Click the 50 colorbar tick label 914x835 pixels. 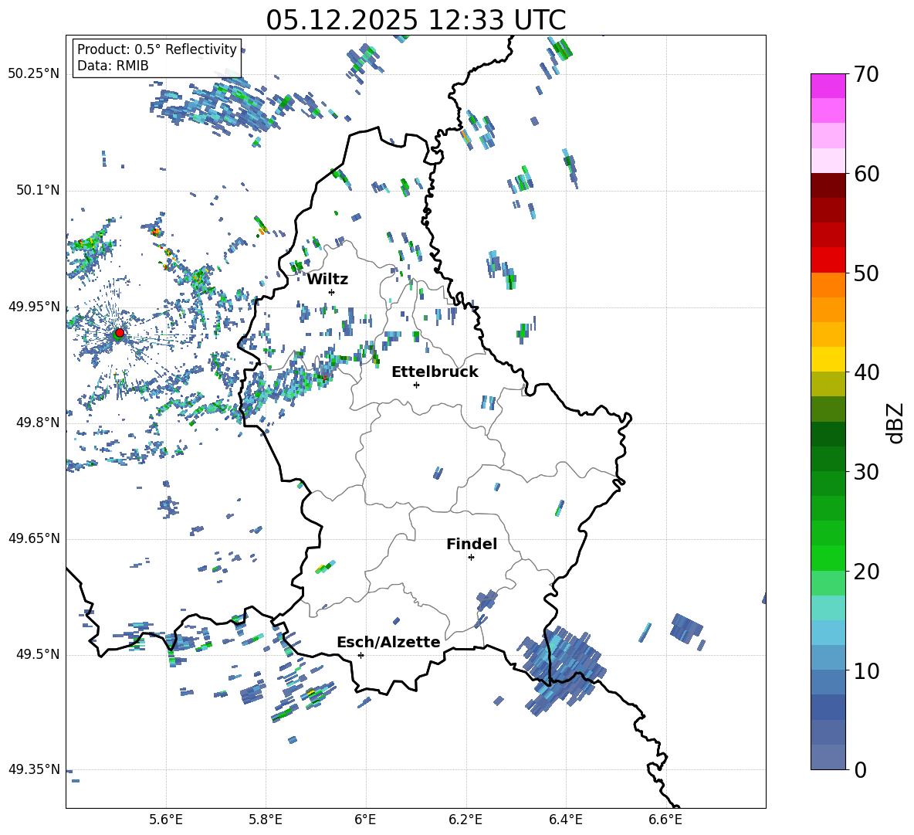pyautogui.click(x=866, y=273)
